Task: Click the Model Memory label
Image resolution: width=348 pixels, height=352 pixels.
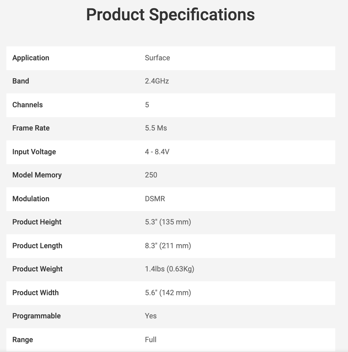Action: [37, 175]
